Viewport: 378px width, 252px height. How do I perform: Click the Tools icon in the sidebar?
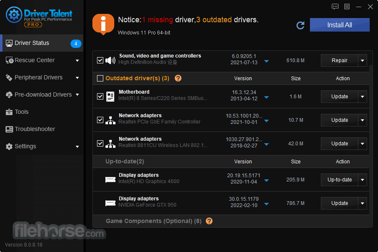[9, 112]
